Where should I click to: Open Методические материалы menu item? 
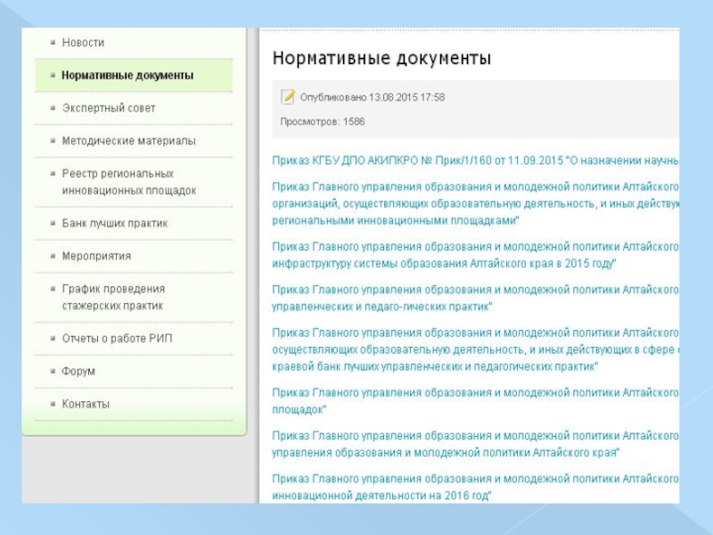coord(128,141)
